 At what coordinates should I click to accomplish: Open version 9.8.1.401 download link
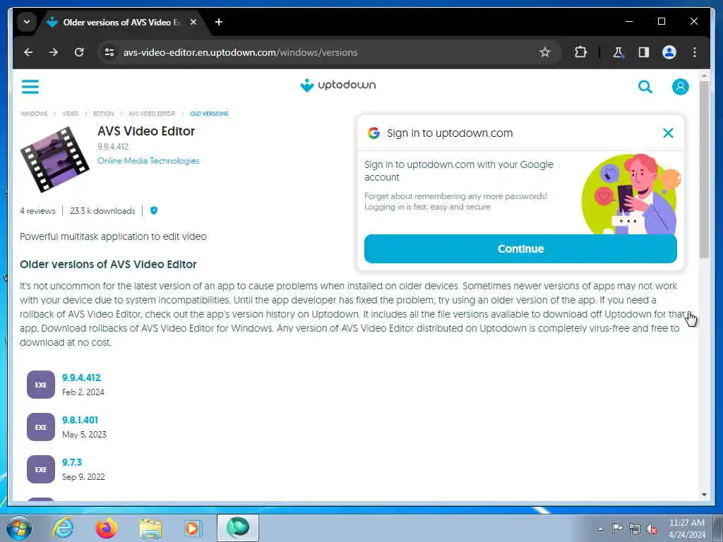[80, 420]
